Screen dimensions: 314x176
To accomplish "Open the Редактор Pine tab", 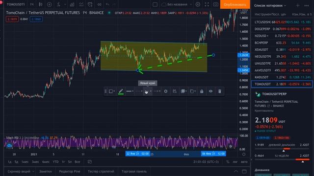I will pyautogui.click(x=70, y=172).
